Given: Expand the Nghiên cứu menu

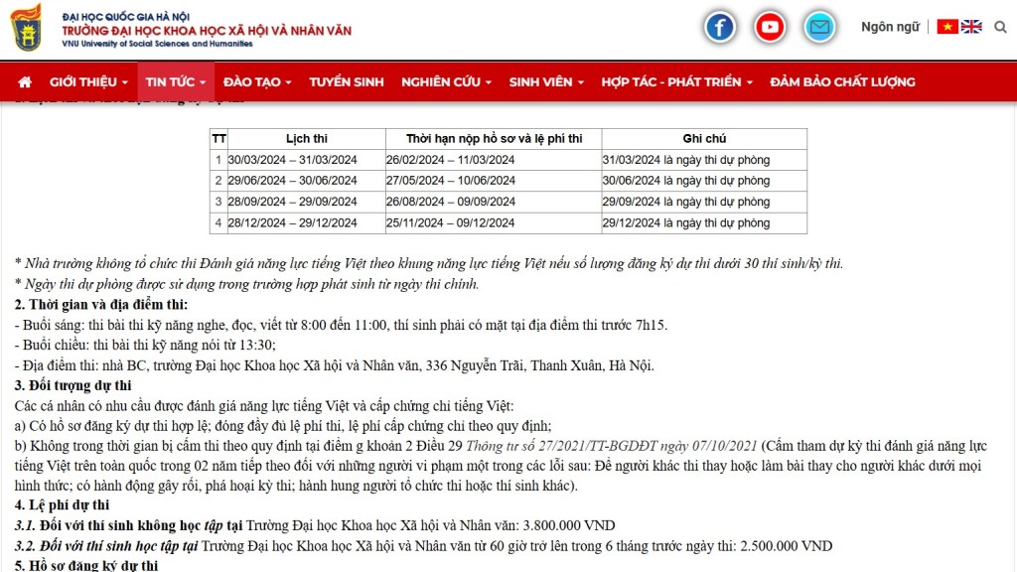Looking at the screenshot, I should click(x=446, y=82).
